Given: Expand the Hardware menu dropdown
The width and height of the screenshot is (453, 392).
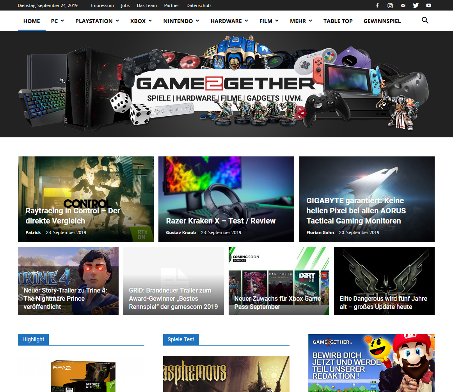Looking at the screenshot, I should click(x=229, y=21).
